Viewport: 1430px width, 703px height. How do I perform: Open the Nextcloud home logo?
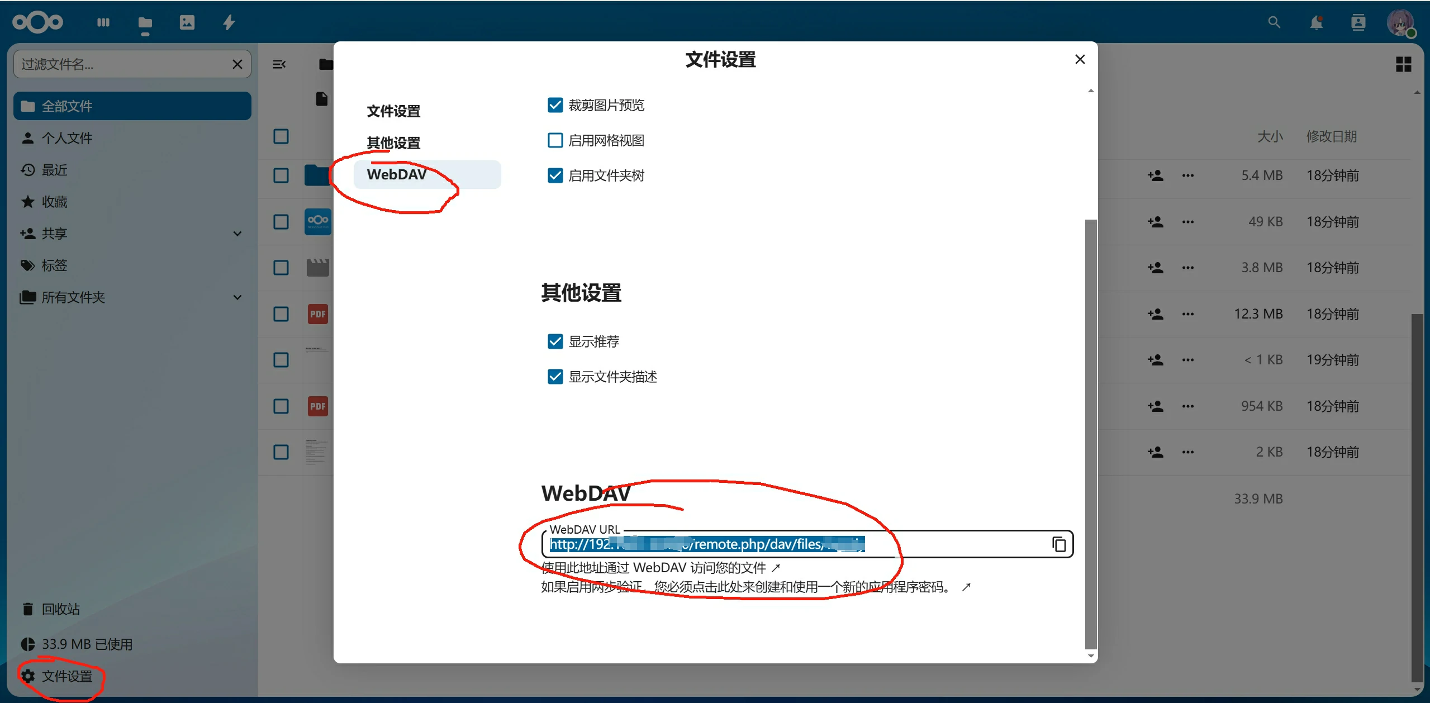[x=37, y=22]
